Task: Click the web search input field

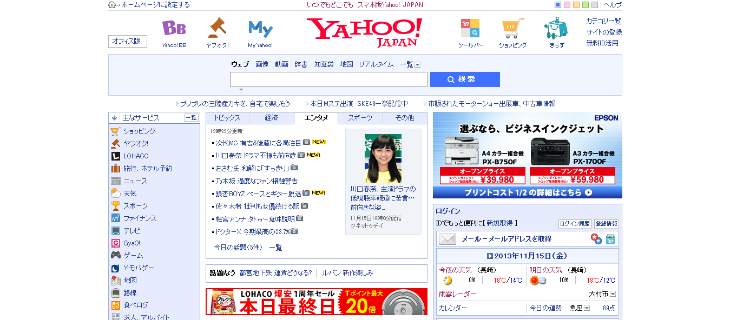Action: (x=328, y=79)
